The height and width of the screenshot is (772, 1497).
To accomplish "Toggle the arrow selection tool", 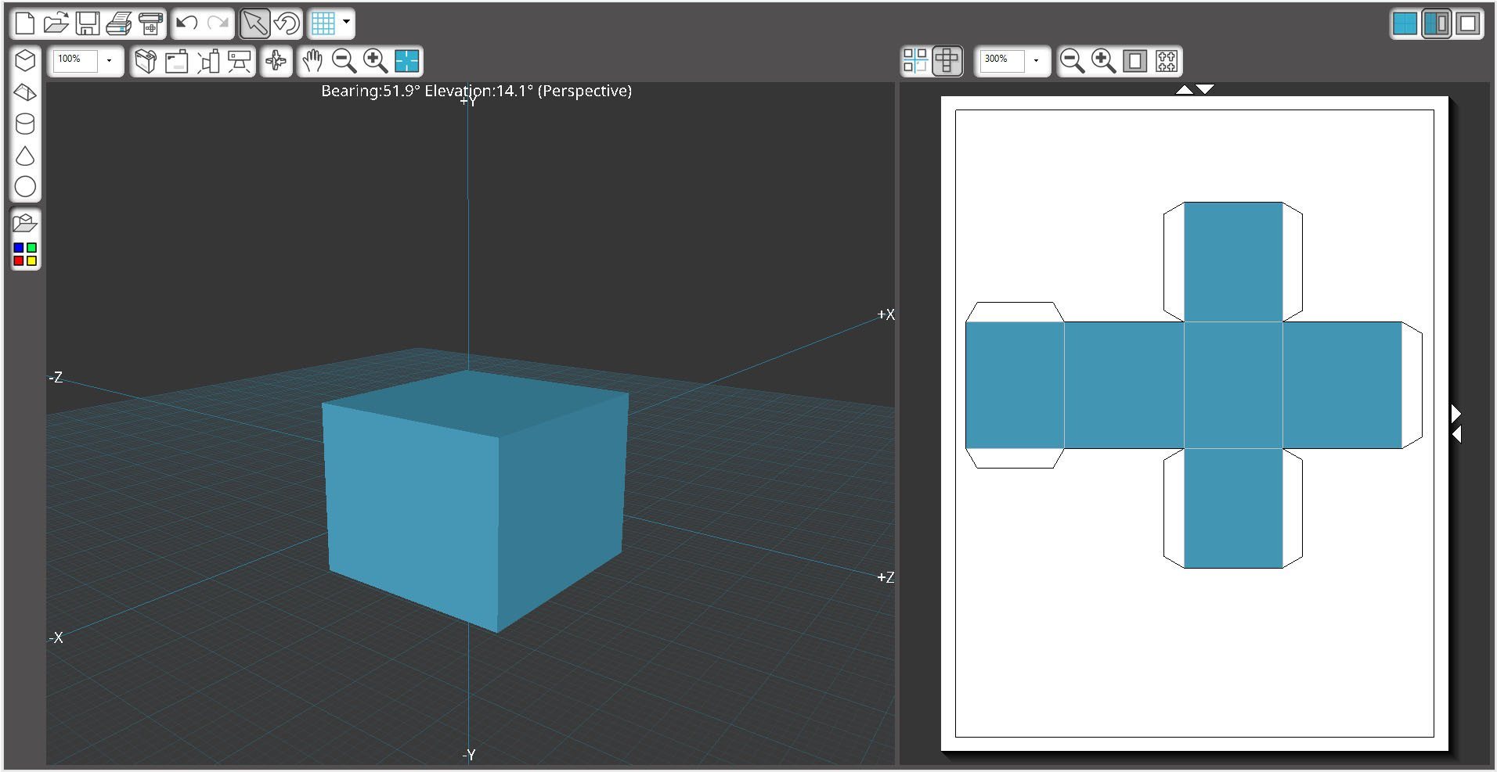I will (254, 23).
